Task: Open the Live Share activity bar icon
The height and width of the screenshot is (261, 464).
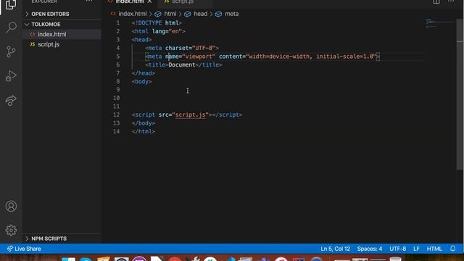Action: pos(11,100)
